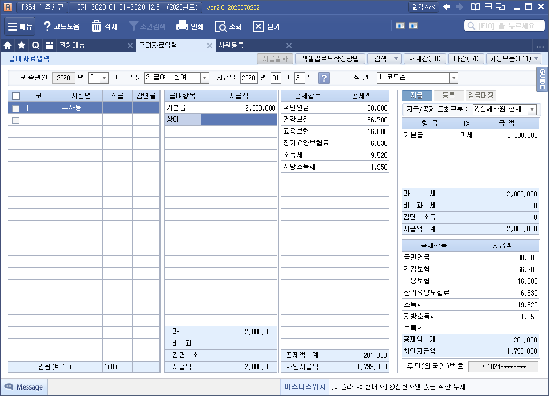549x396 pixels.
Task: Select the 주자몽 employee name cell
Action: pos(81,108)
